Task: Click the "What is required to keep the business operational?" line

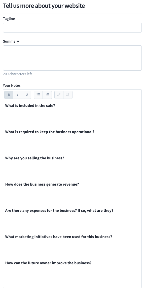Action: (x=50, y=132)
